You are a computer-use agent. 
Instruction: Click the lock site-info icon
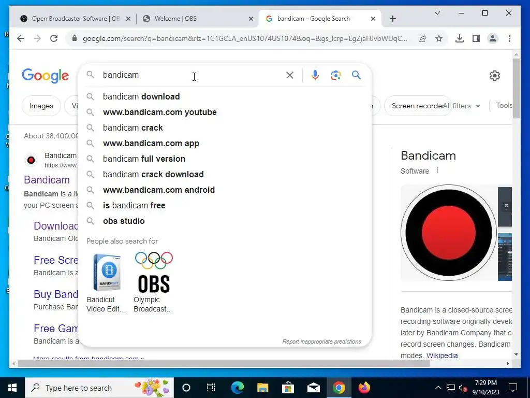point(75,38)
